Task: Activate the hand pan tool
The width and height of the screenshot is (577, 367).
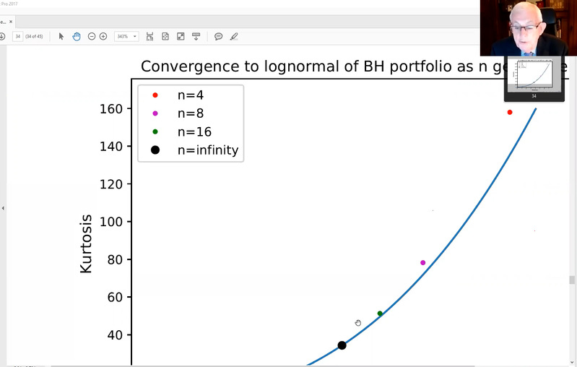Action: point(76,36)
